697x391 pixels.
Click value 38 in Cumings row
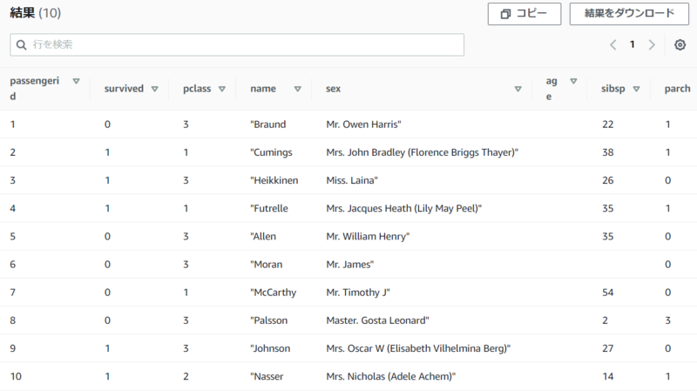pyautogui.click(x=607, y=152)
